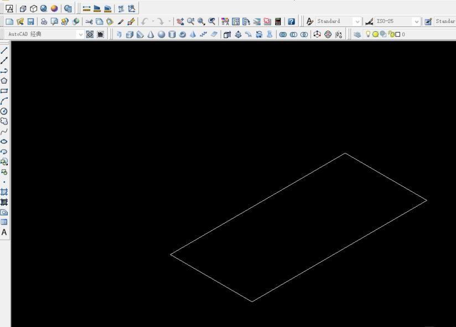Click the Undo arrow button
This screenshot has height=327, width=456.
click(144, 22)
